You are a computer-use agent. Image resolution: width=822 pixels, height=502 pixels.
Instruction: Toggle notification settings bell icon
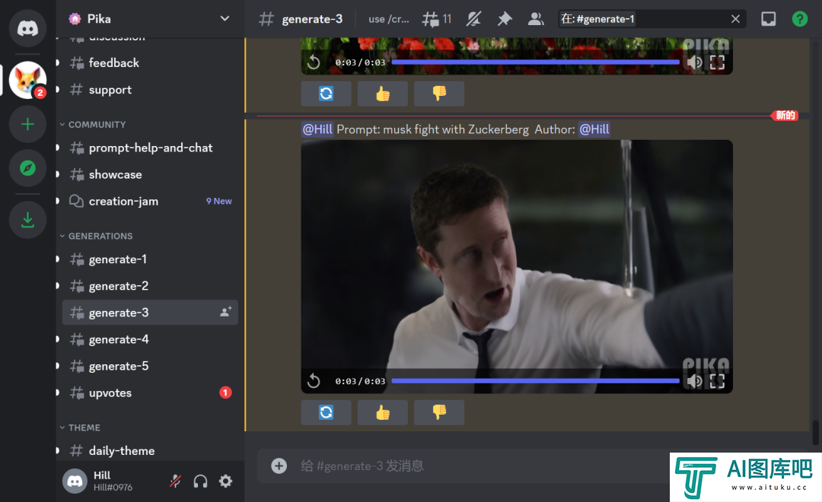point(473,19)
